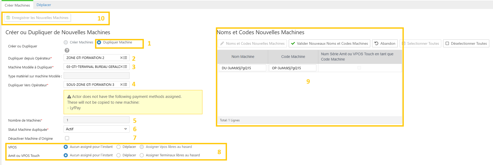Click Valider Nouveaux Noms et Codes Machines
This screenshot has height=165, width=493.
(x=329, y=43)
